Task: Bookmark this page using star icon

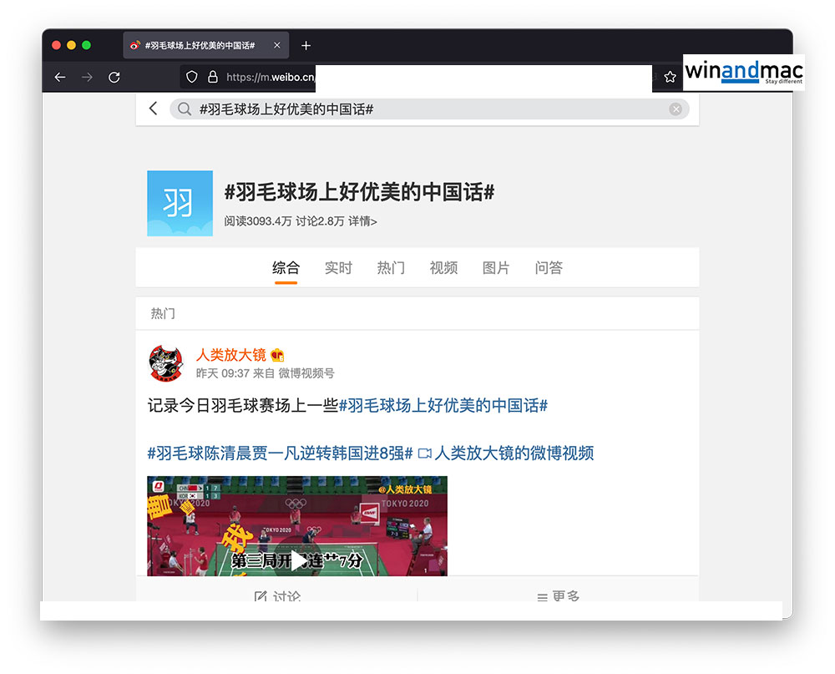Action: click(670, 77)
